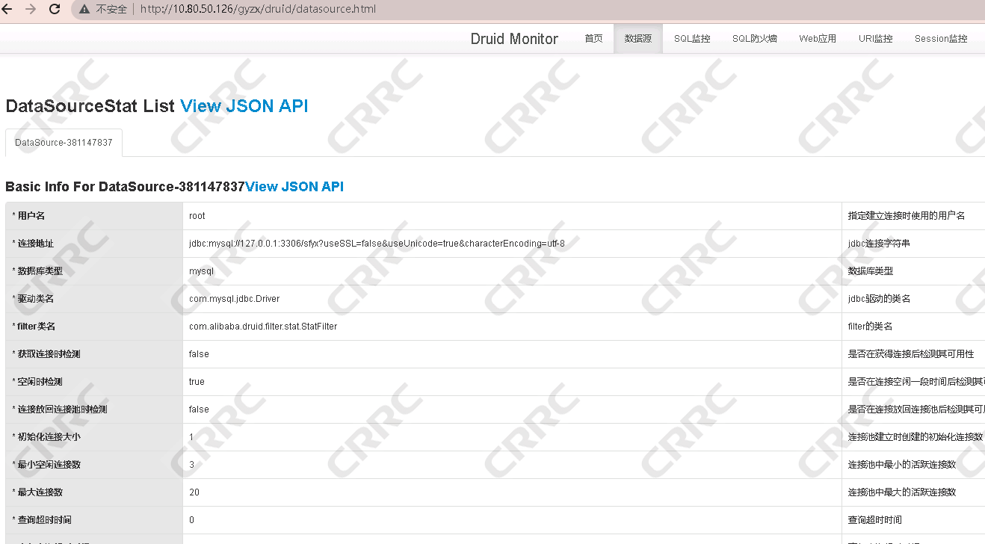The width and height of the screenshot is (985, 544).
Task: Click the insecure-site warning icon
Action: tap(84, 10)
